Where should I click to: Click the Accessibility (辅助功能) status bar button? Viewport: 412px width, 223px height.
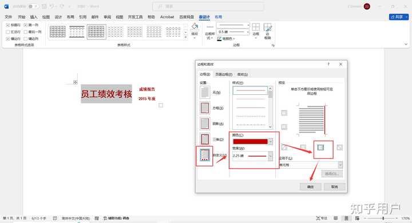(116, 218)
